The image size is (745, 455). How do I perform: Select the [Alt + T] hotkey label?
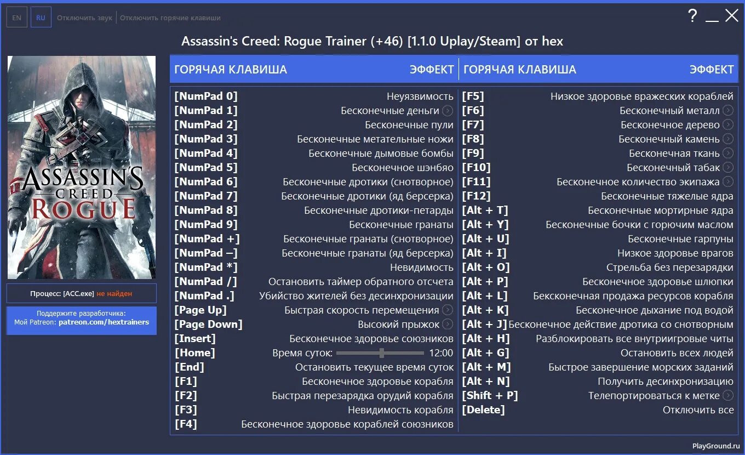pos(485,211)
